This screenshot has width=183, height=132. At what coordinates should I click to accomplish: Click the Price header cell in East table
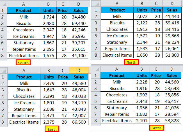point(63,77)
